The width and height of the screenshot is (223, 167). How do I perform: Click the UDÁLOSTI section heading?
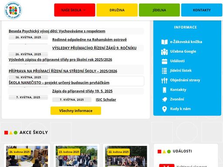[182, 151]
